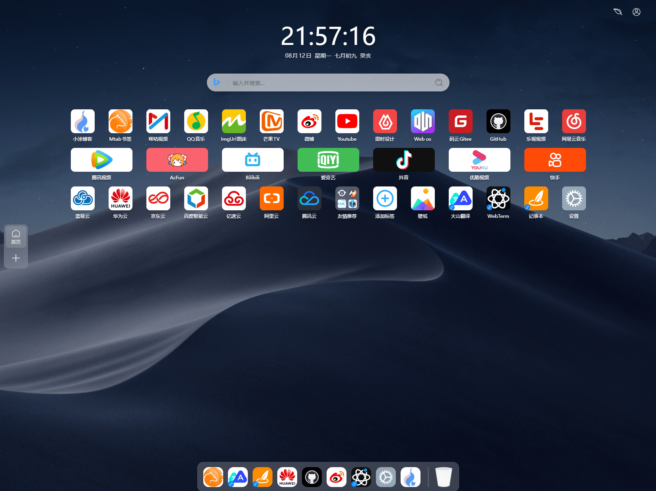
Task: Open the 设置 grid icon
Action: (x=574, y=198)
